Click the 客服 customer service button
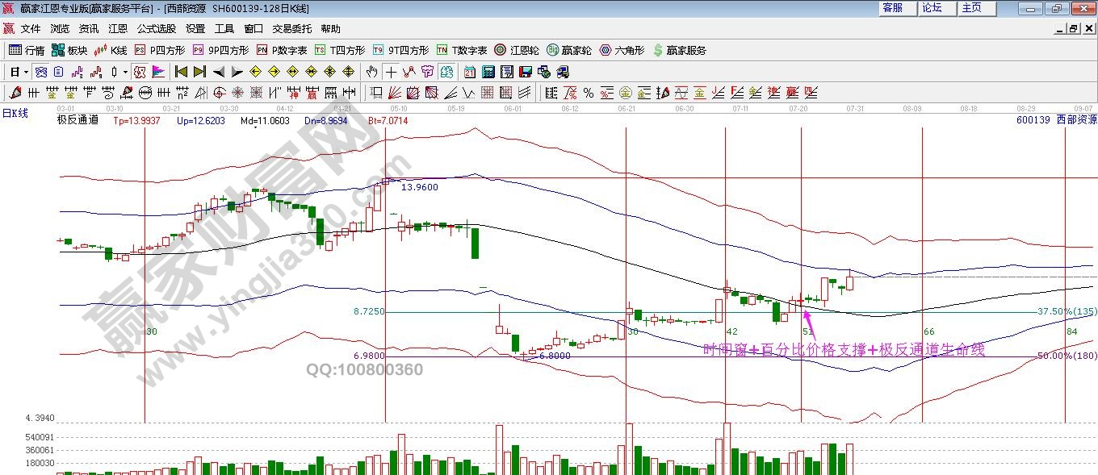This screenshot has height=475, width=1098. 893,8
